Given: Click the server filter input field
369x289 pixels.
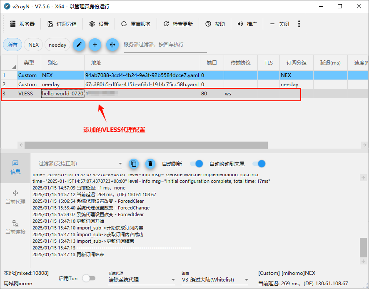Looking at the screenshot, I should pyautogui.click(x=165, y=45).
